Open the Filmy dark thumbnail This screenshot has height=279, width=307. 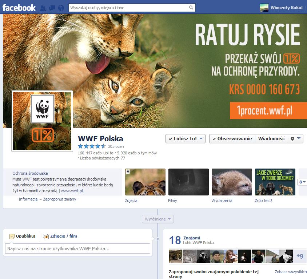(x=188, y=182)
